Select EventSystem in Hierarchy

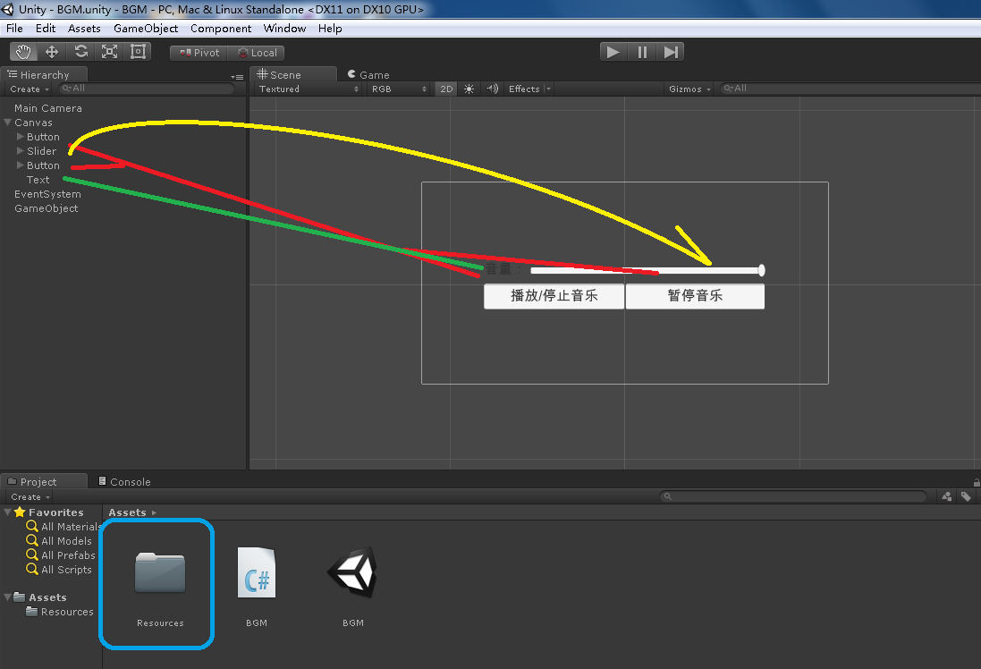click(x=47, y=194)
